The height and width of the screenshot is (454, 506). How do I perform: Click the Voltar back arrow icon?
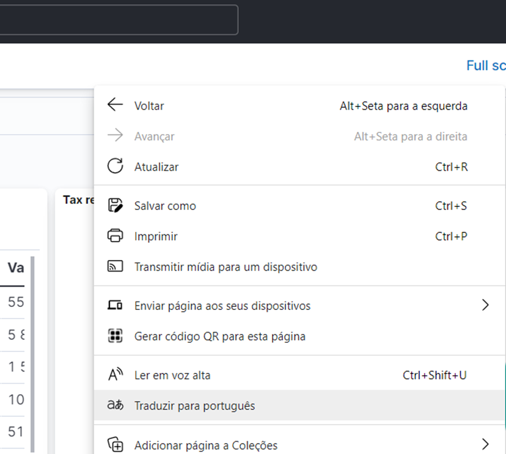coord(115,104)
